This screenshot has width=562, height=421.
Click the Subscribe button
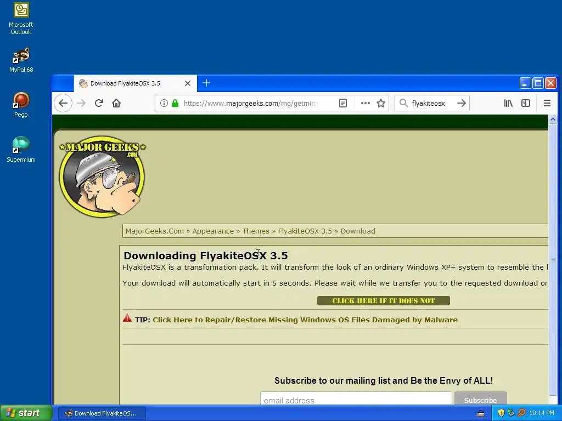tap(481, 399)
